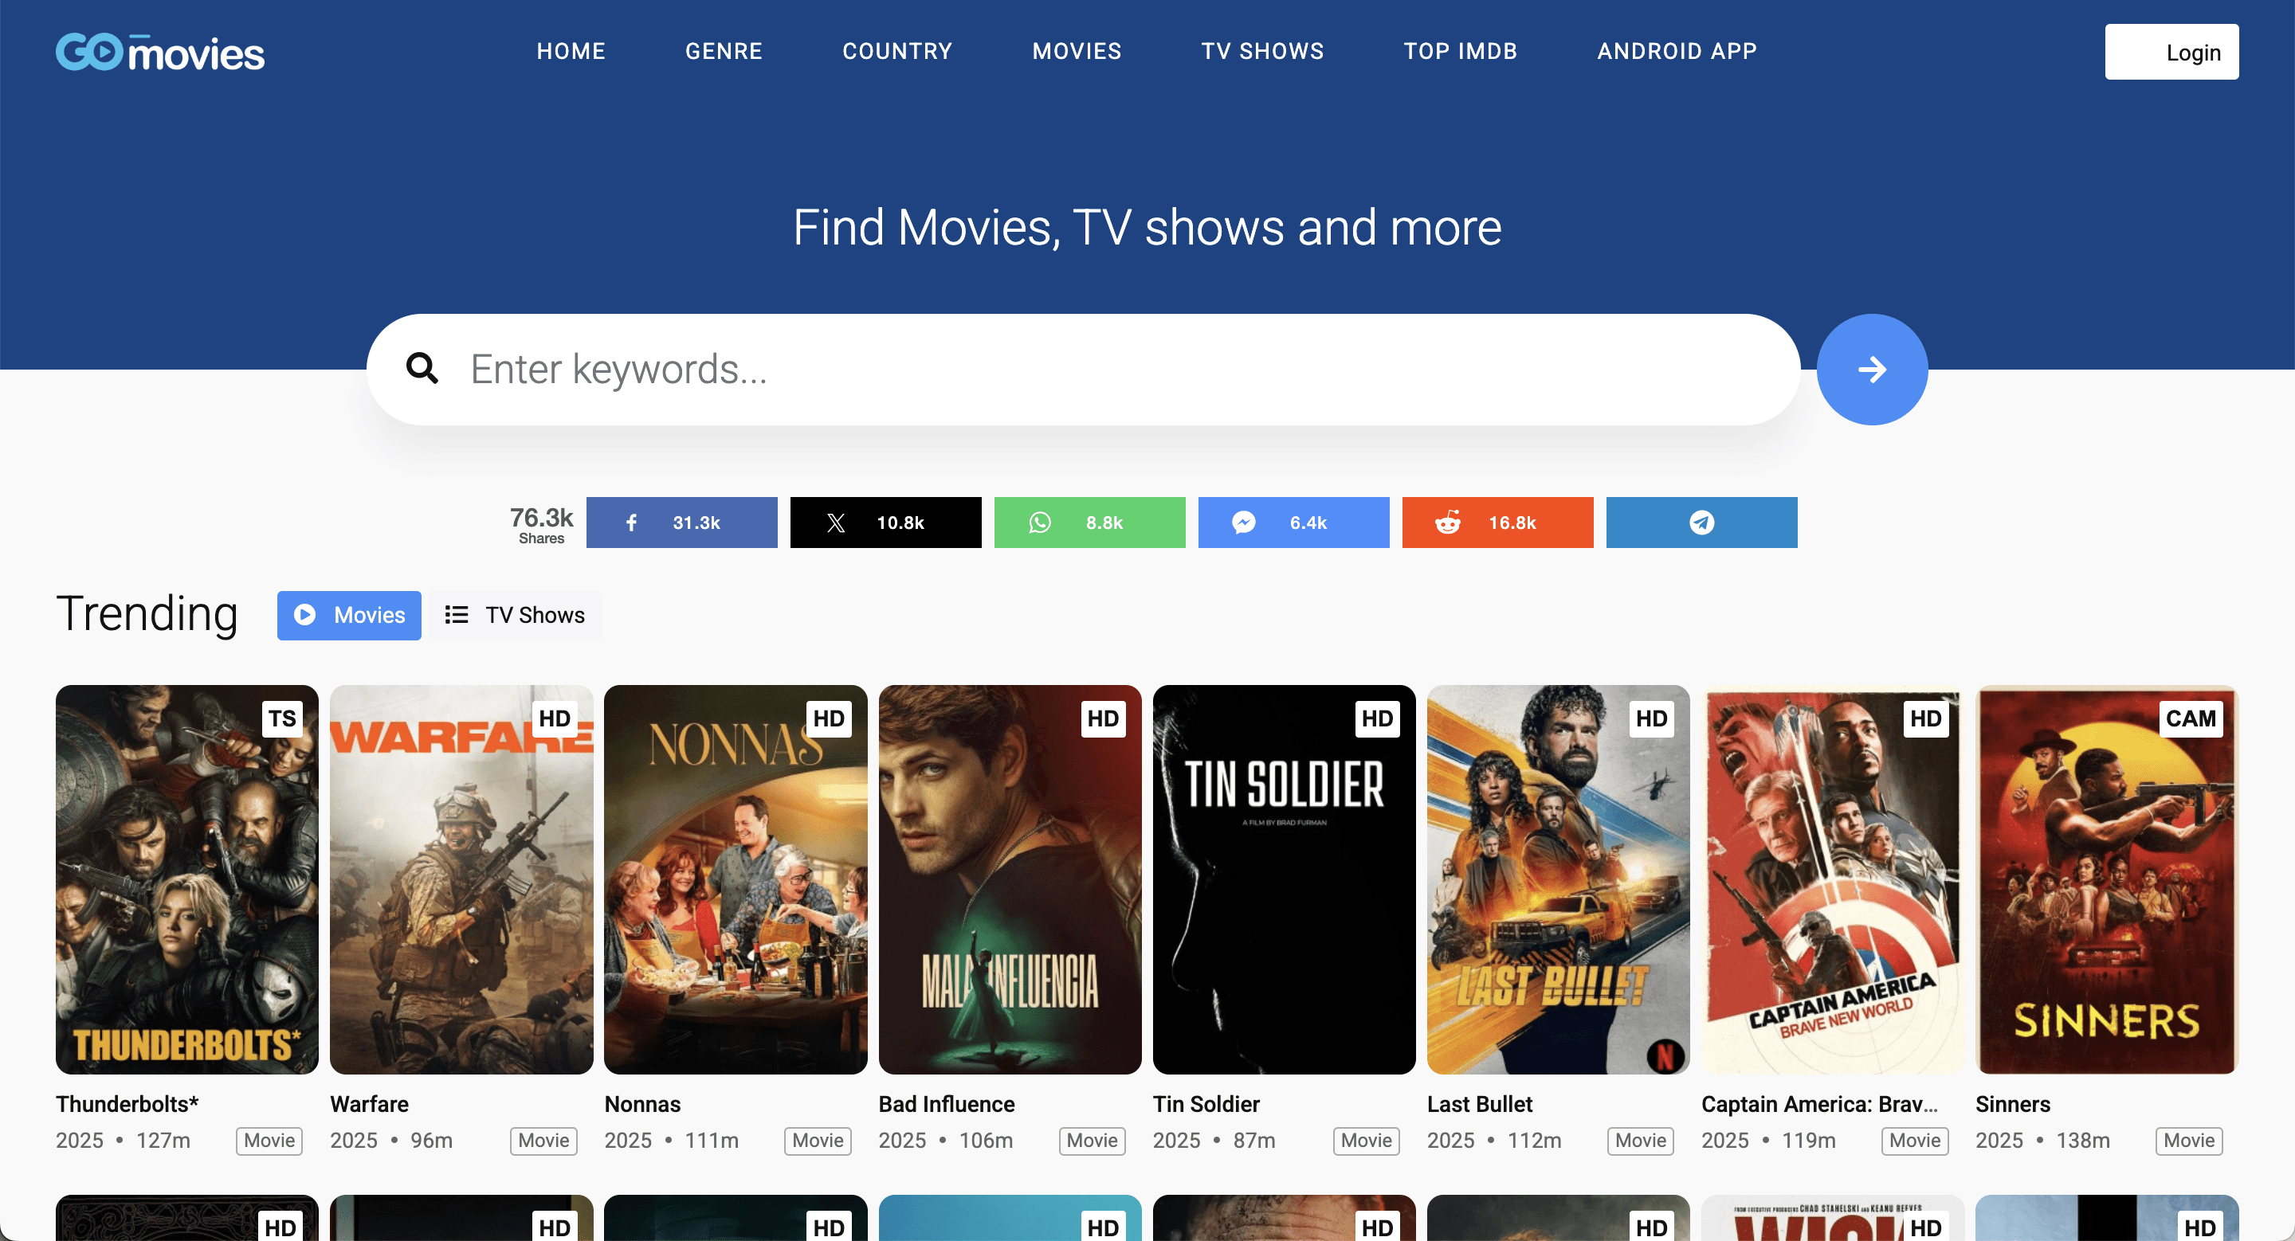Open the Sinners poster
This screenshot has width=2295, height=1241.
coord(2106,879)
